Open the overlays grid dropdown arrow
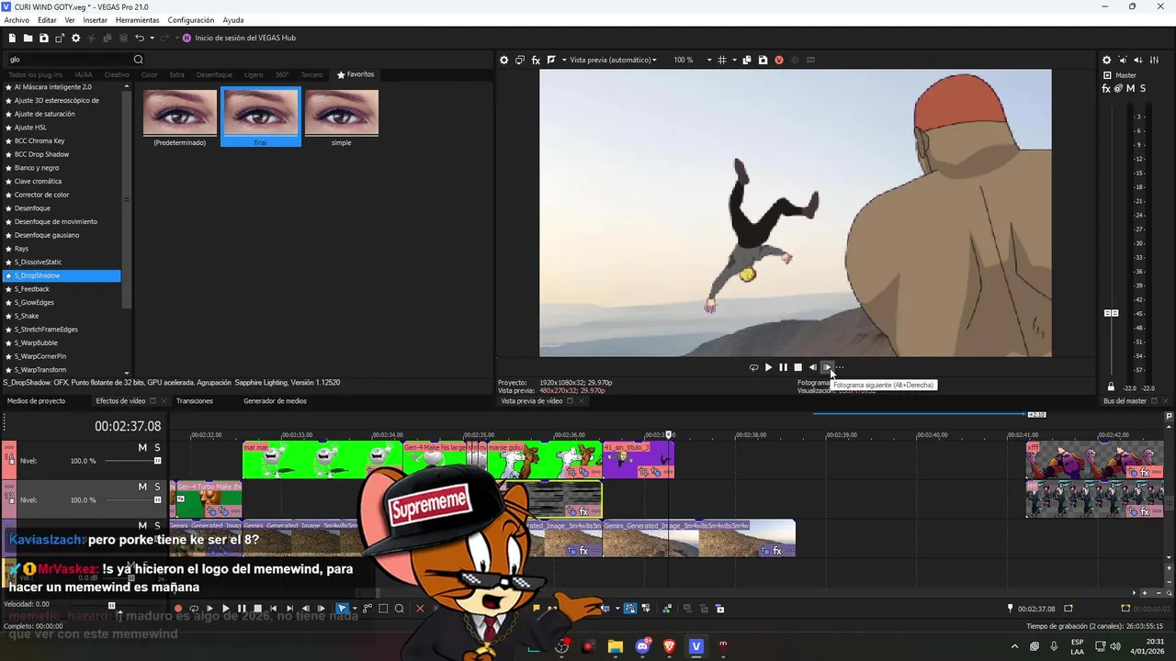 (733, 60)
